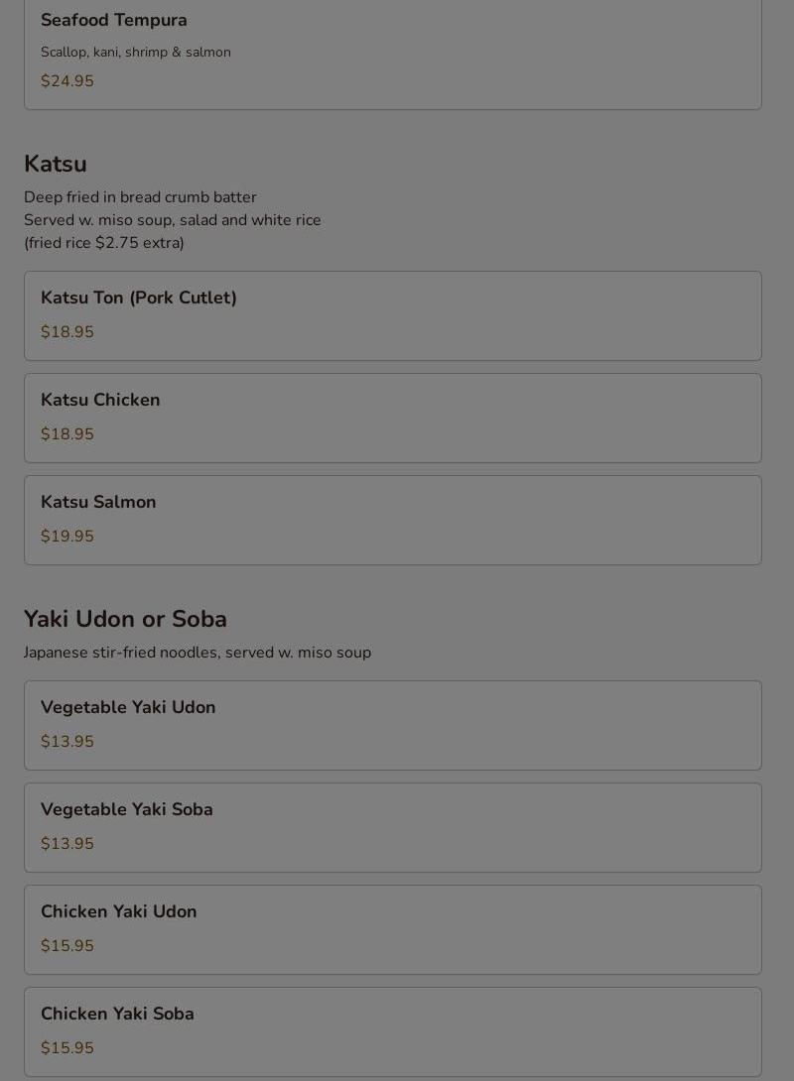Click the $24.95 Seafood Tempura price

pyautogui.click(x=67, y=81)
